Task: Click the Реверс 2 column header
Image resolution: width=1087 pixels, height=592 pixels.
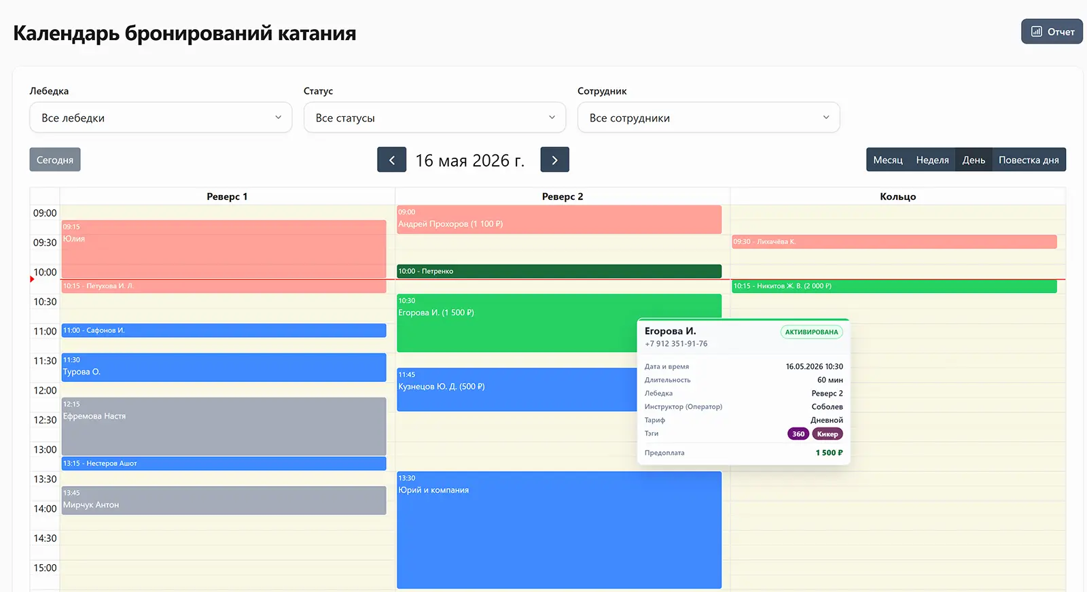Action: (x=563, y=196)
